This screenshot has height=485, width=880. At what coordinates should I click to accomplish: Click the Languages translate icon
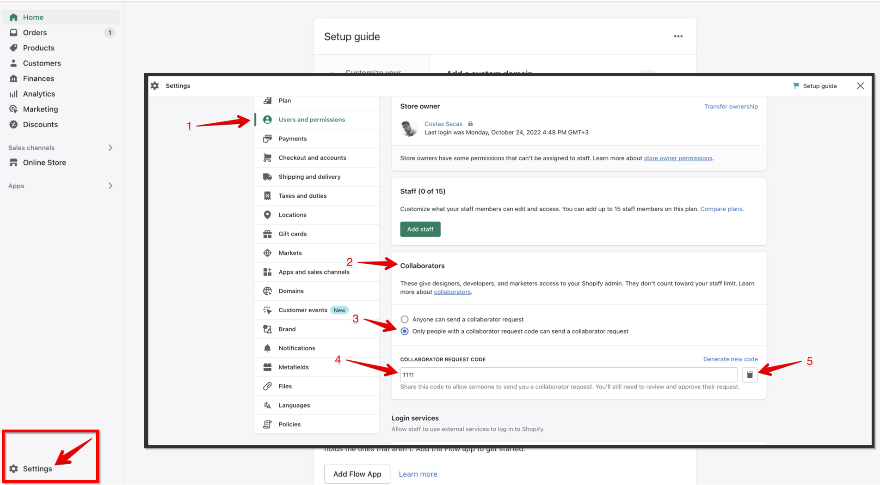click(x=267, y=406)
